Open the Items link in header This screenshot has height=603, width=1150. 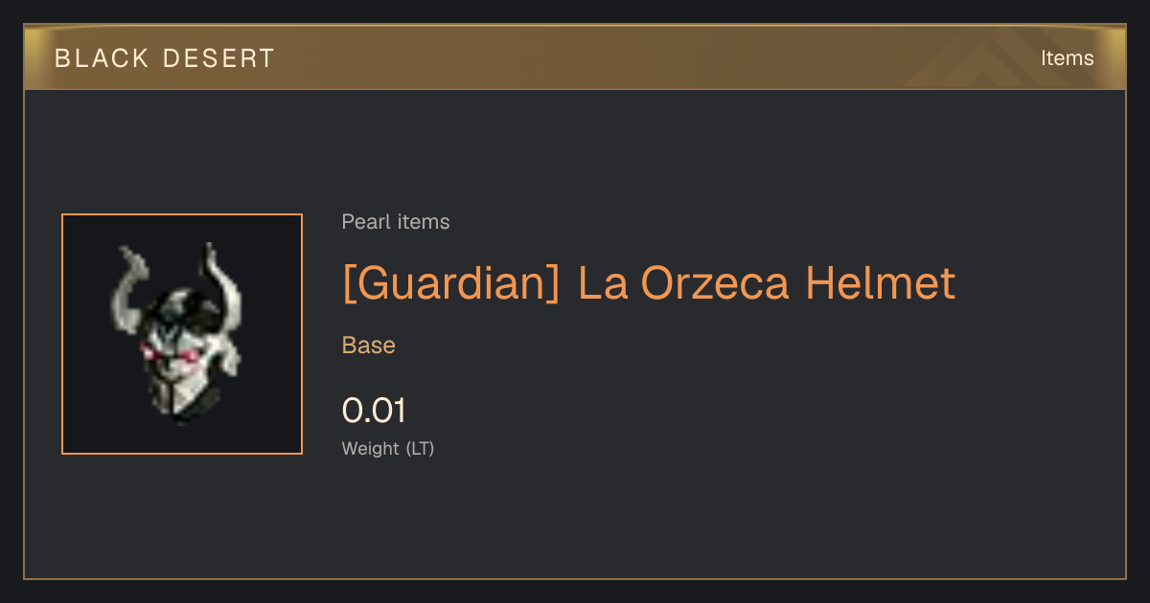(x=1067, y=58)
